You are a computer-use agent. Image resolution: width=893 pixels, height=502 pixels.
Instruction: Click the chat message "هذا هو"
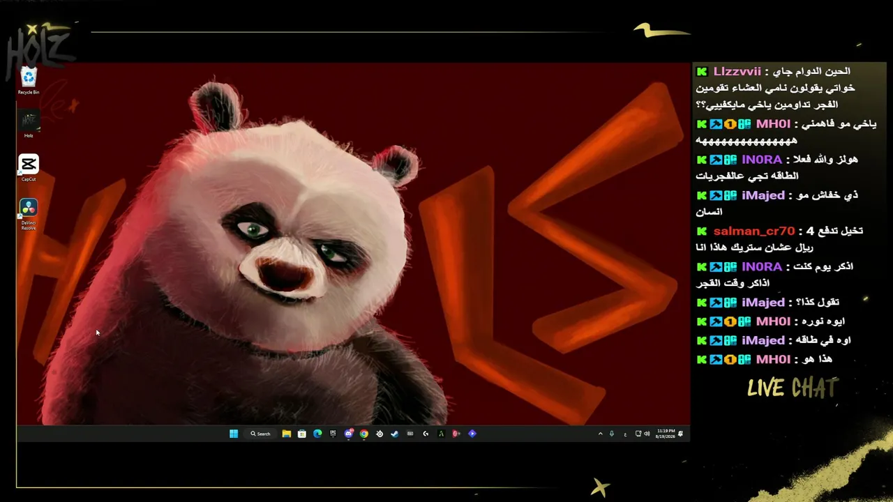[x=817, y=359]
